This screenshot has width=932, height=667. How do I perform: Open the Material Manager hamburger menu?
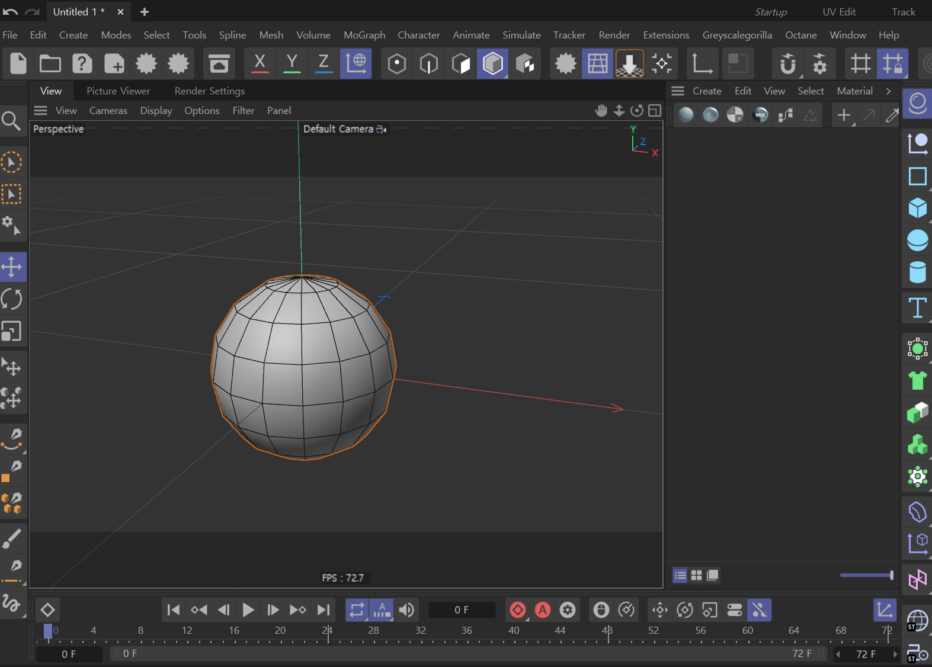[x=678, y=91]
